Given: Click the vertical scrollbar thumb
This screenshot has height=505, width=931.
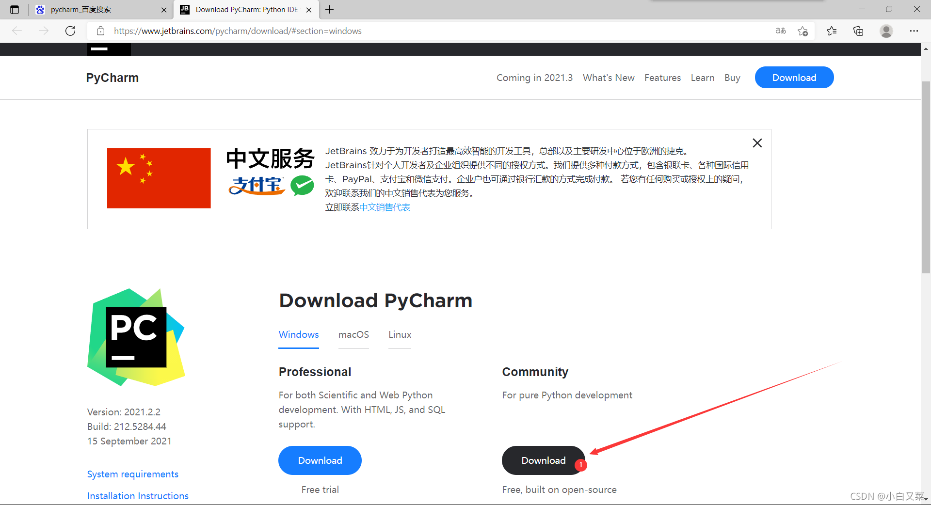Looking at the screenshot, I should 926,177.
